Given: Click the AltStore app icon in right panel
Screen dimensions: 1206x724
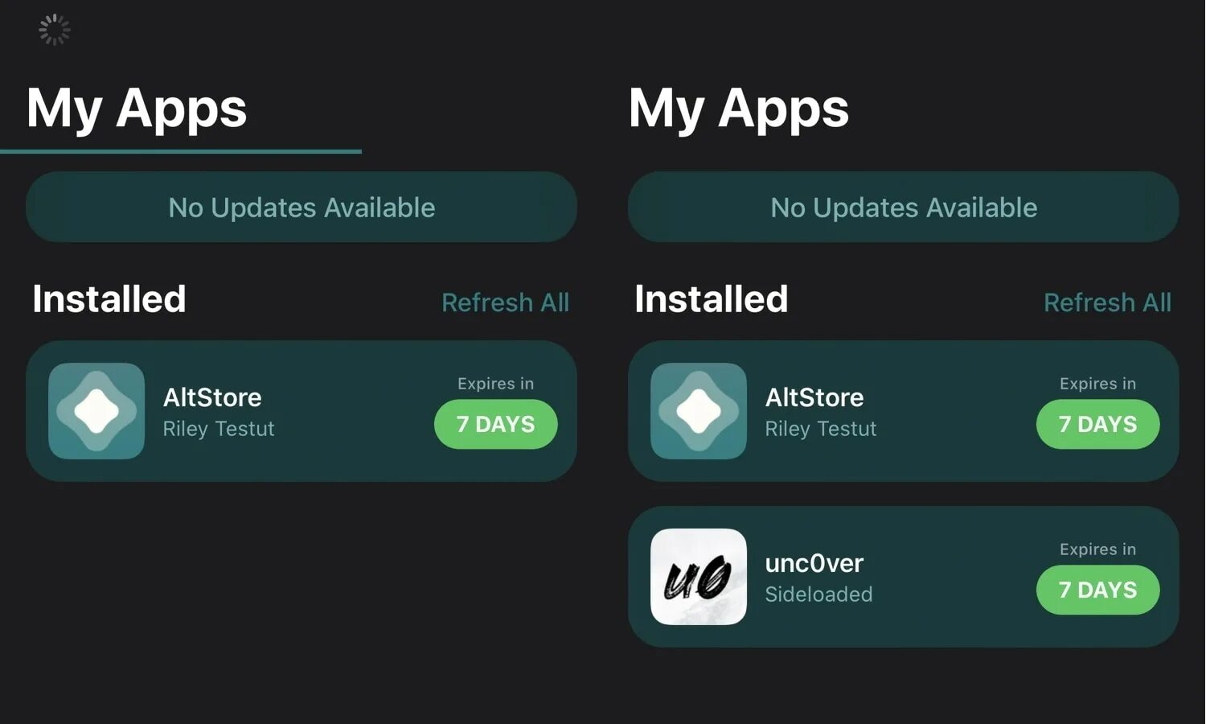Looking at the screenshot, I should (x=699, y=411).
